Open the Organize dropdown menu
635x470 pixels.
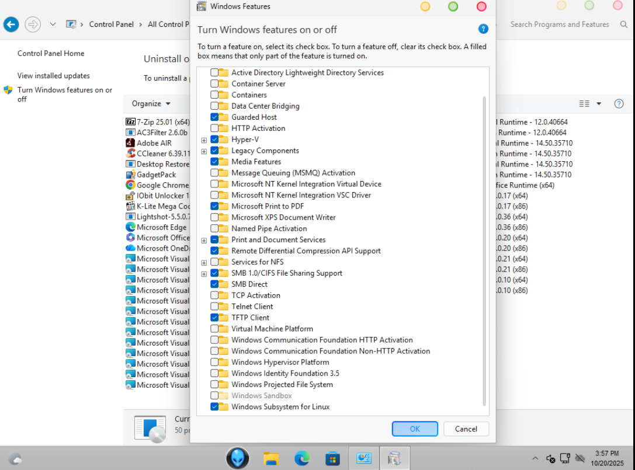point(151,104)
